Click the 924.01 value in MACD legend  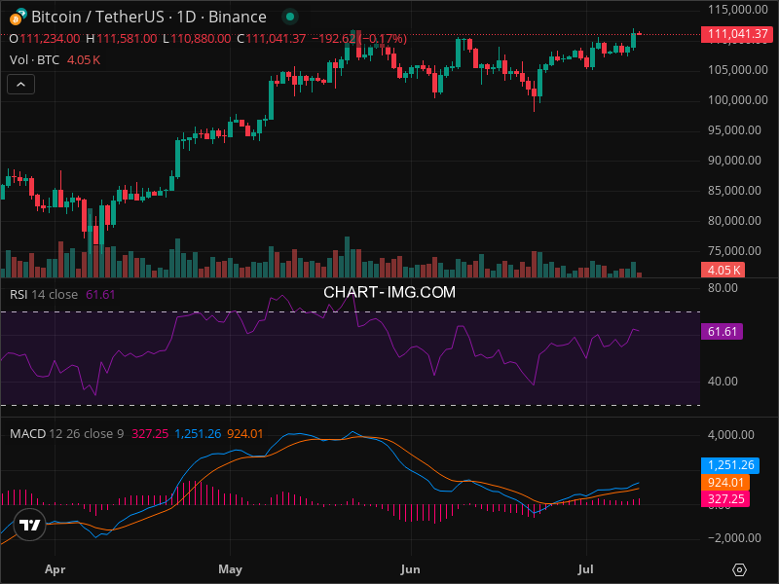[x=245, y=433]
